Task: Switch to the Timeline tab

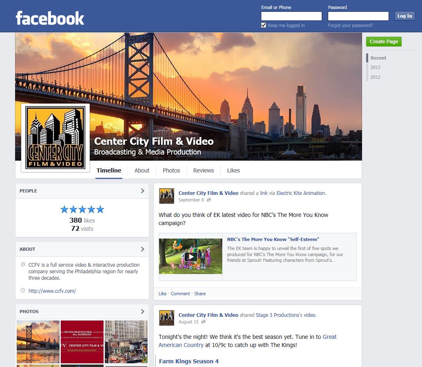Action: [109, 170]
